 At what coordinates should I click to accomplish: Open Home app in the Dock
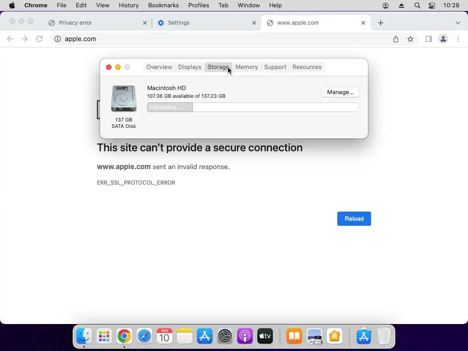point(335,336)
